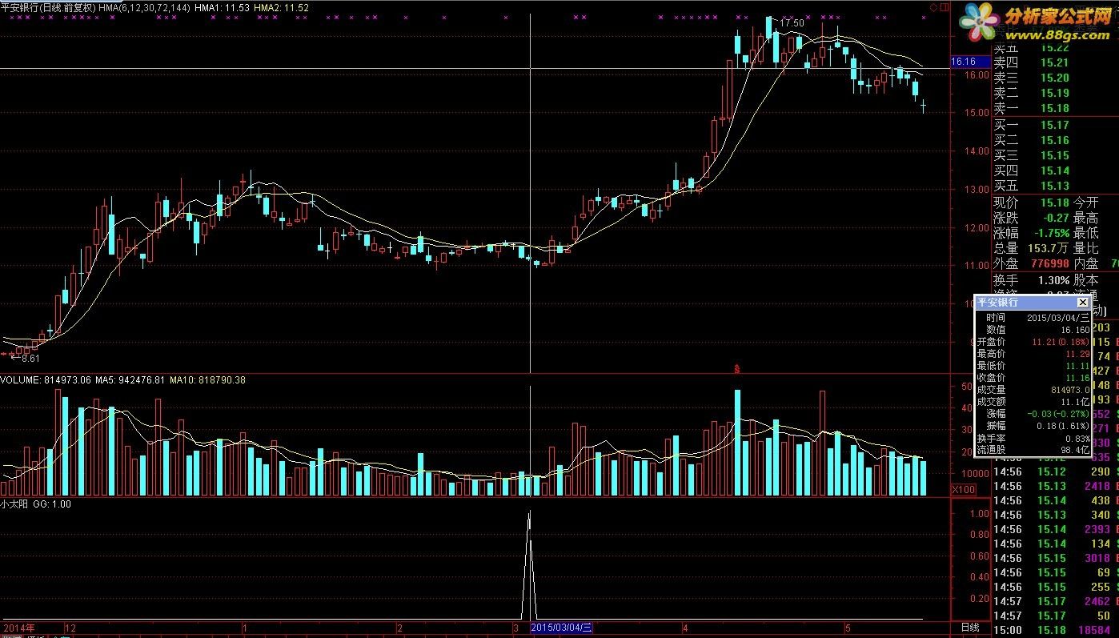Click the 外盘 776998 quote field
1119x638 pixels.
click(1032, 263)
